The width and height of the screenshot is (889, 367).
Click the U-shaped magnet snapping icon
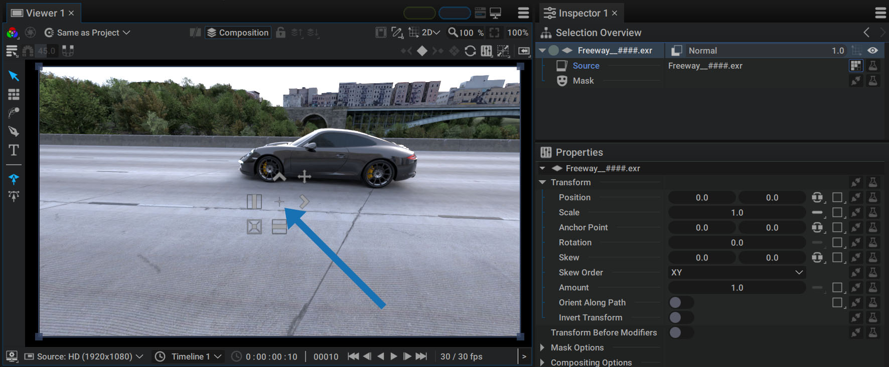click(x=68, y=51)
